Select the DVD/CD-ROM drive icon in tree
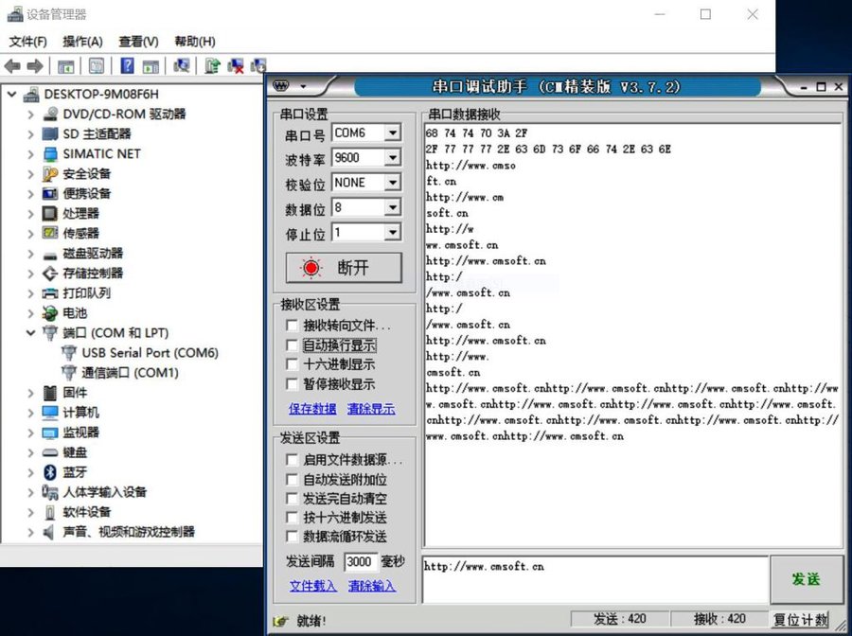The height and width of the screenshot is (636, 852). tap(50, 115)
